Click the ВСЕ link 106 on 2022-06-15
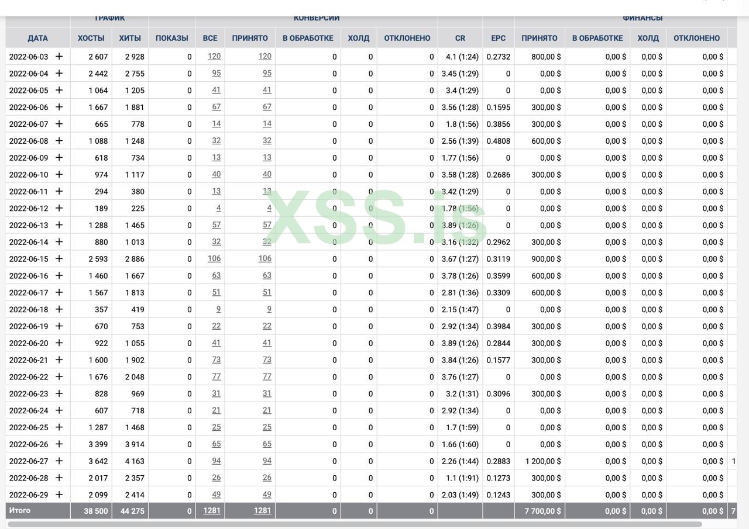This screenshot has width=749, height=529. point(214,258)
